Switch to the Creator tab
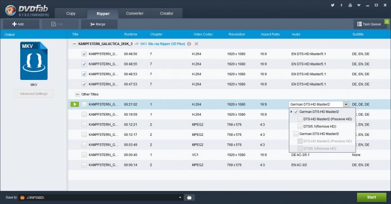Viewport: 391px width, 204px height. pyautogui.click(x=167, y=14)
